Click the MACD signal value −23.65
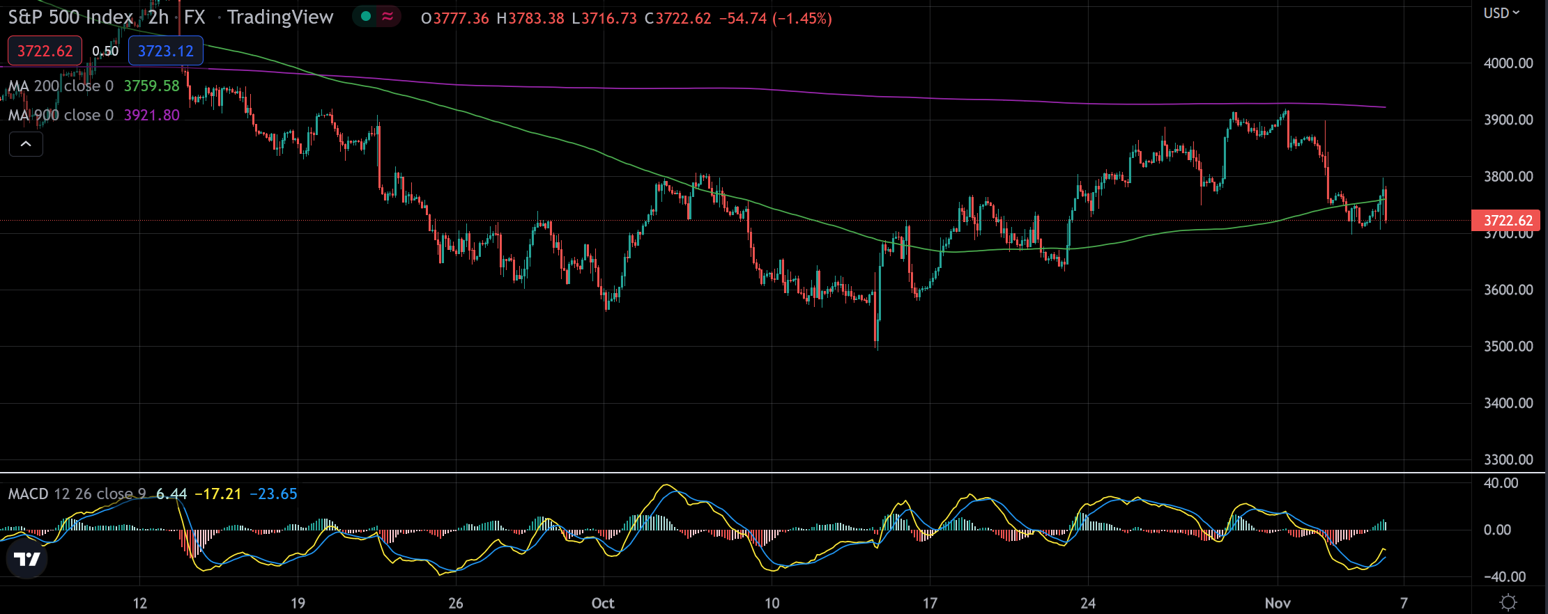 273,494
